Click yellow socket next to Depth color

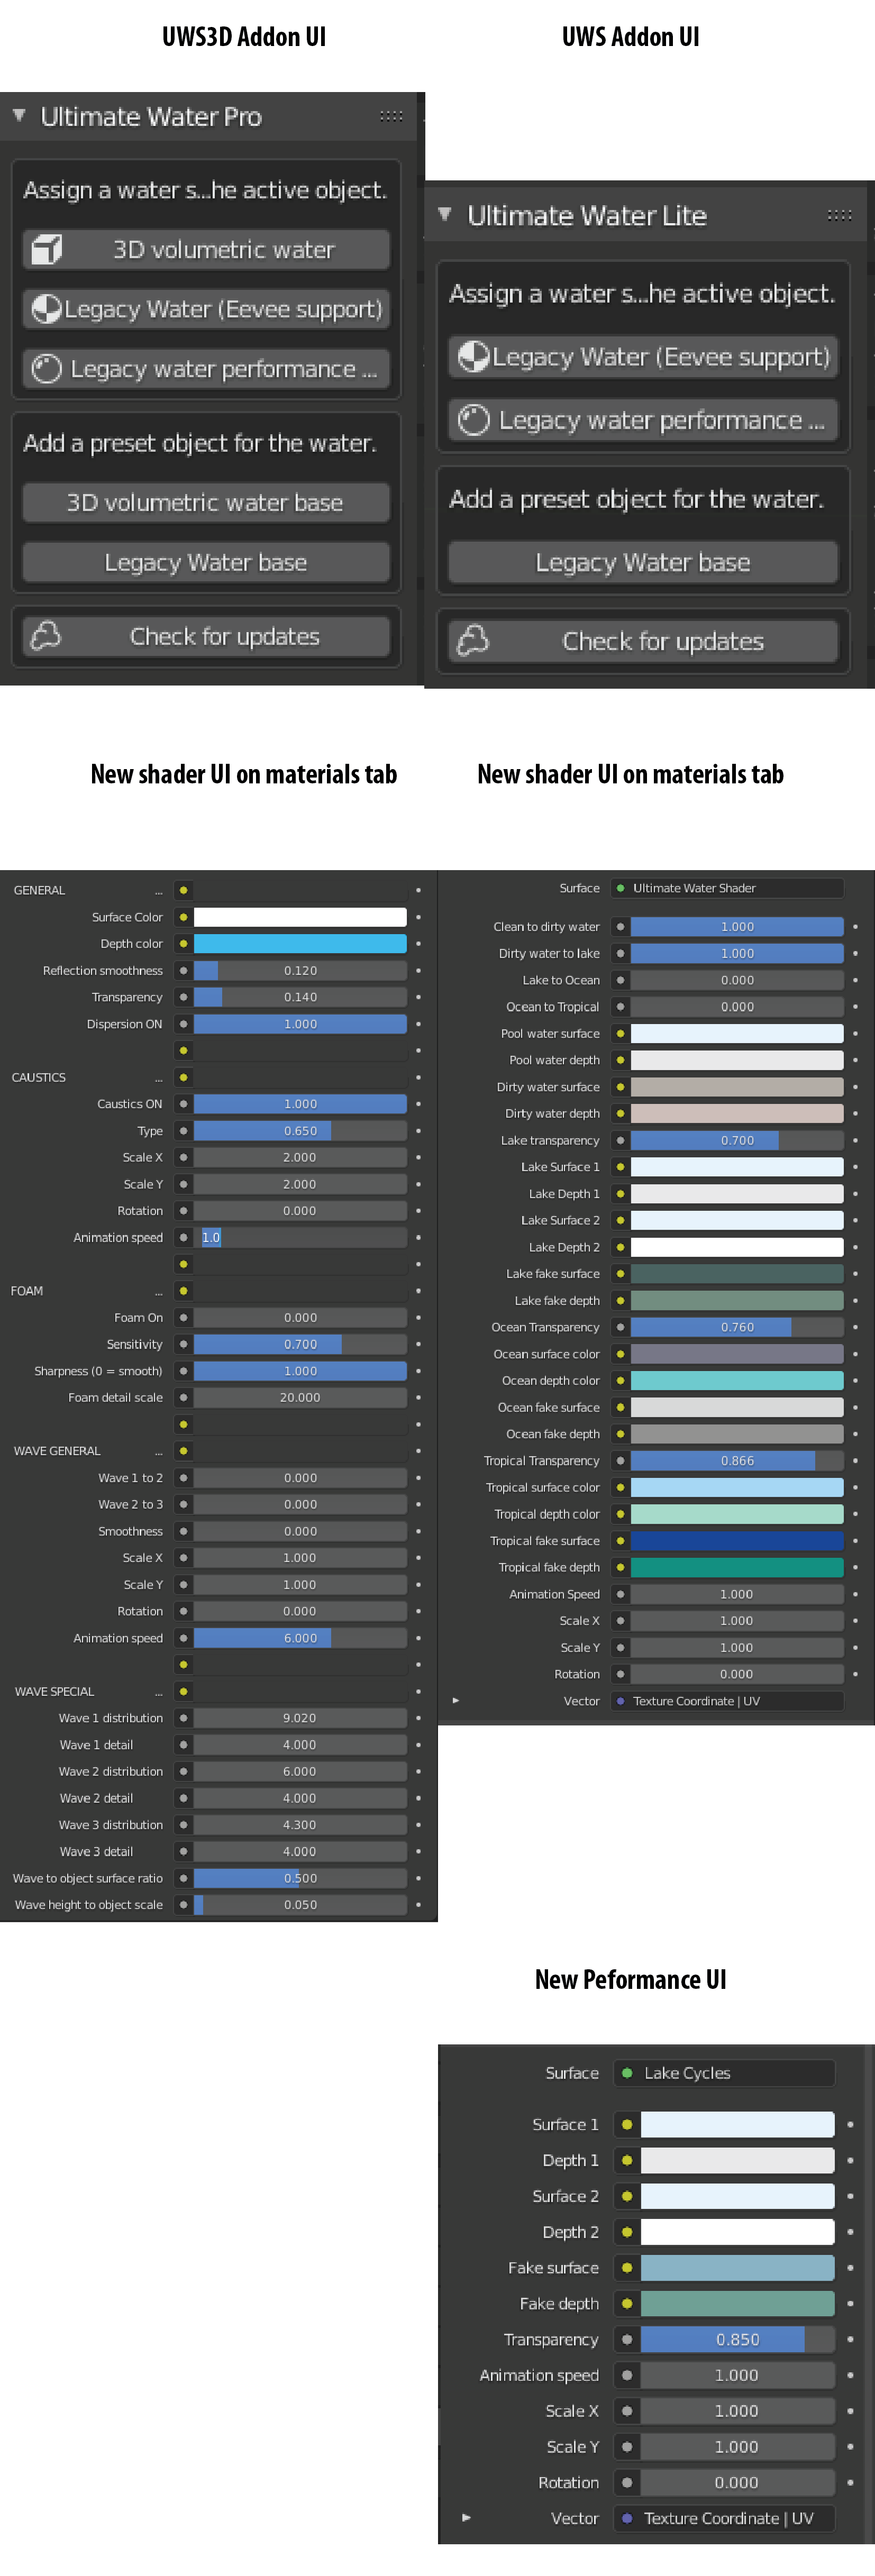click(183, 944)
